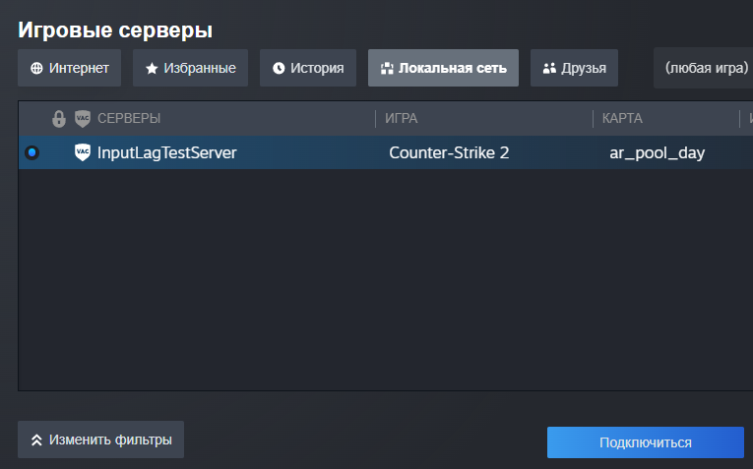Screen dimensions: 753x469
Task: Click the blue status dot on InputLagTestServer row
Action: [32, 152]
